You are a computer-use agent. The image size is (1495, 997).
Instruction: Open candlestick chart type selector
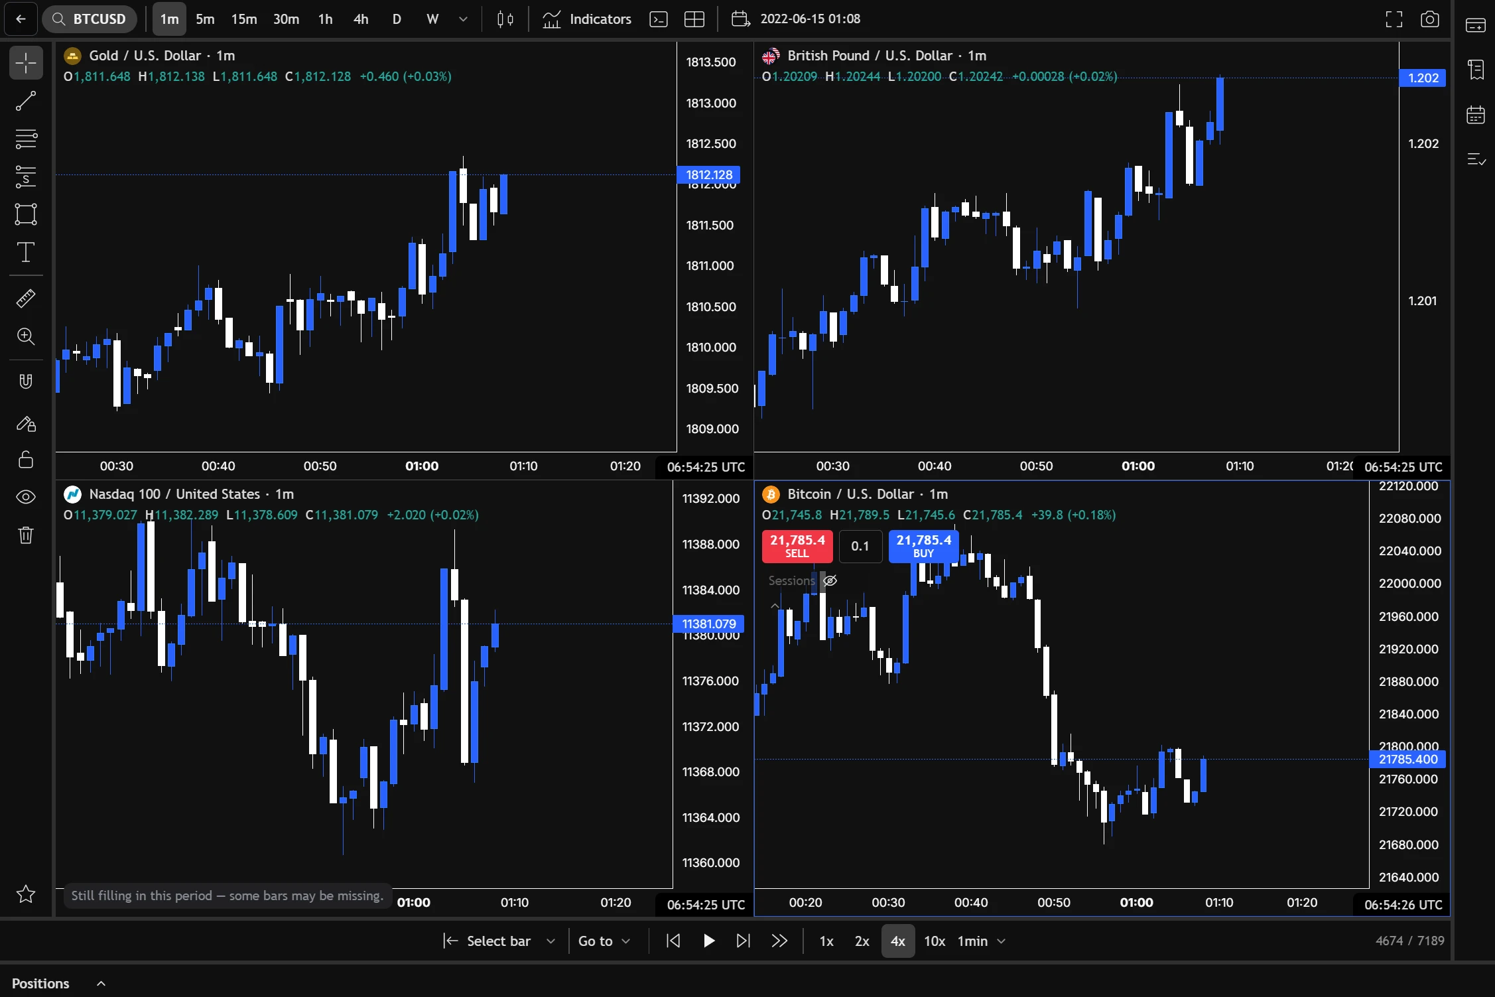click(x=505, y=19)
